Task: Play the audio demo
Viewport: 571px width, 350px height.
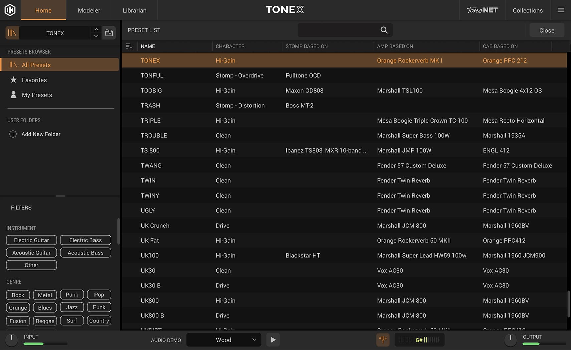Action: click(273, 340)
